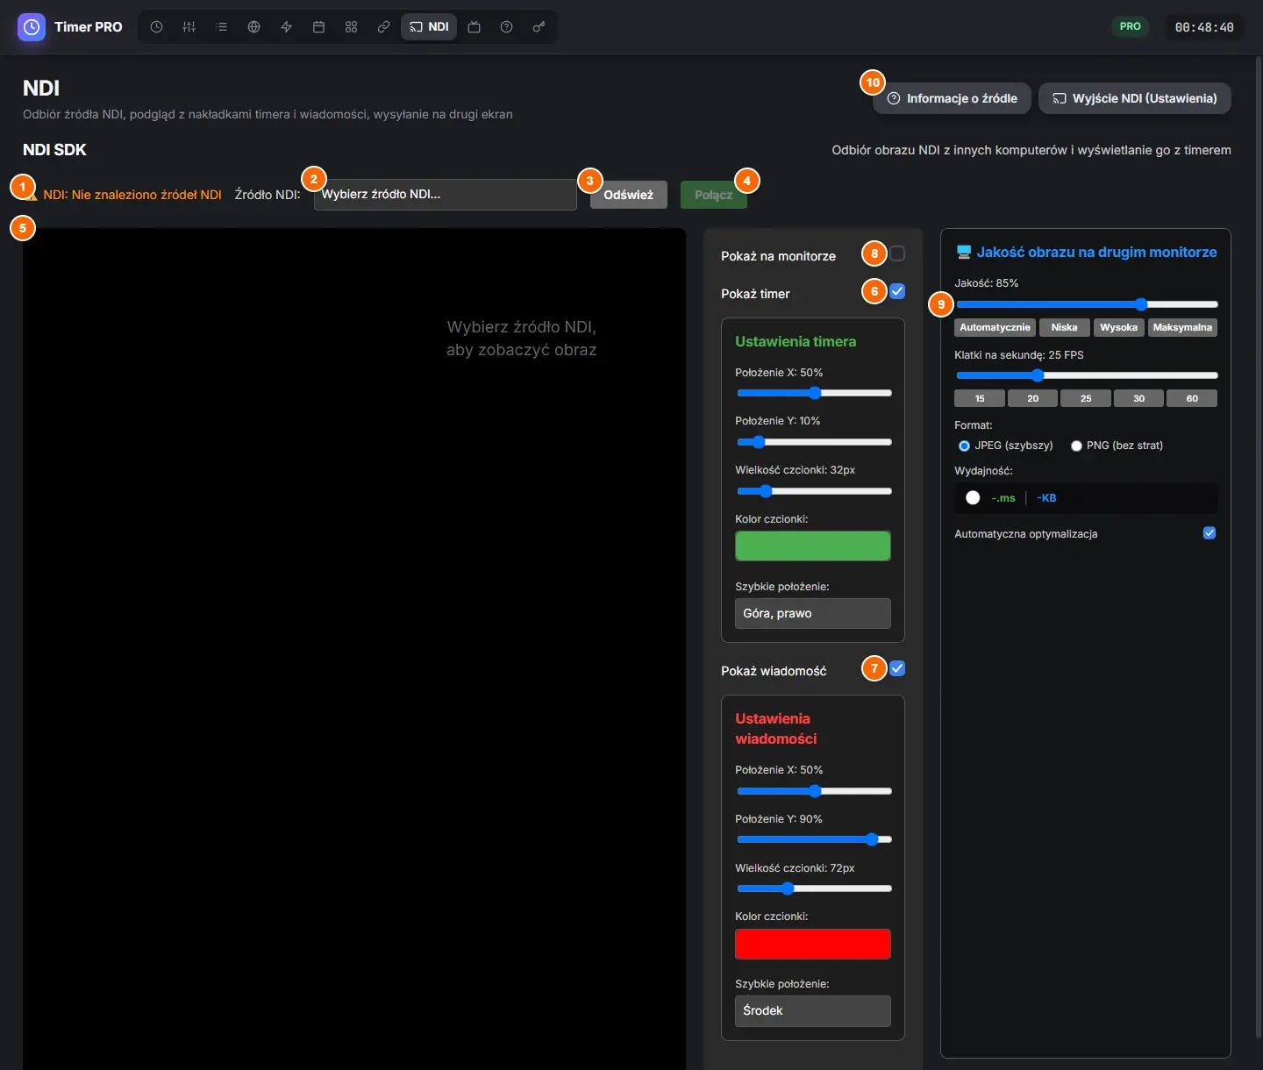Choose the Wysoka quality preset
1263x1070 pixels.
tap(1118, 327)
